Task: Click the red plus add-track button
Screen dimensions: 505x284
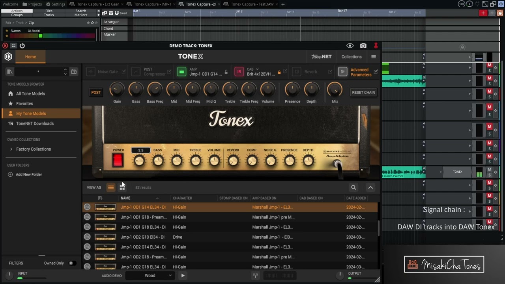Action: tap(483, 13)
